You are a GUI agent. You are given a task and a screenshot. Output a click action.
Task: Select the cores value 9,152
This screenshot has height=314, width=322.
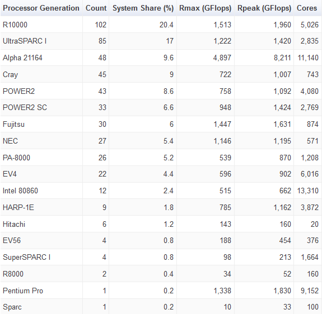(x=310, y=291)
